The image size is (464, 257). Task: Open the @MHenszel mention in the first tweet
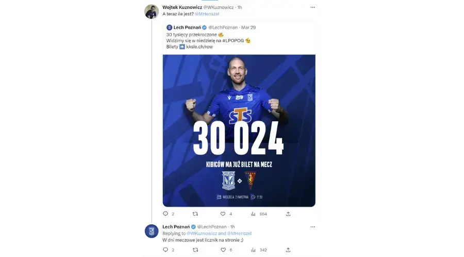click(x=207, y=14)
